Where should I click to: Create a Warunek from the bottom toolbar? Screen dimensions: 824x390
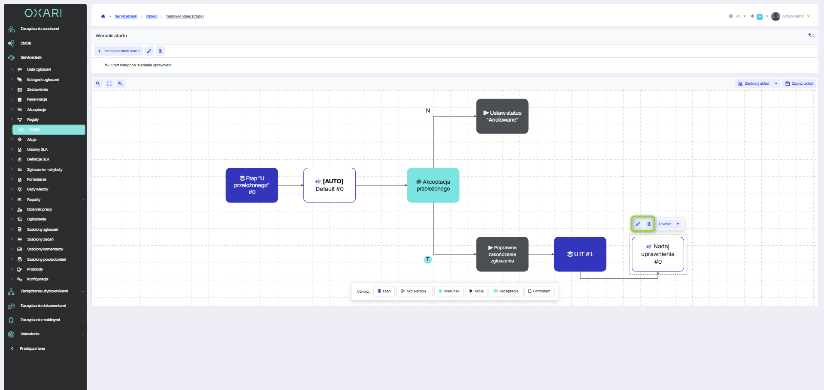point(449,291)
